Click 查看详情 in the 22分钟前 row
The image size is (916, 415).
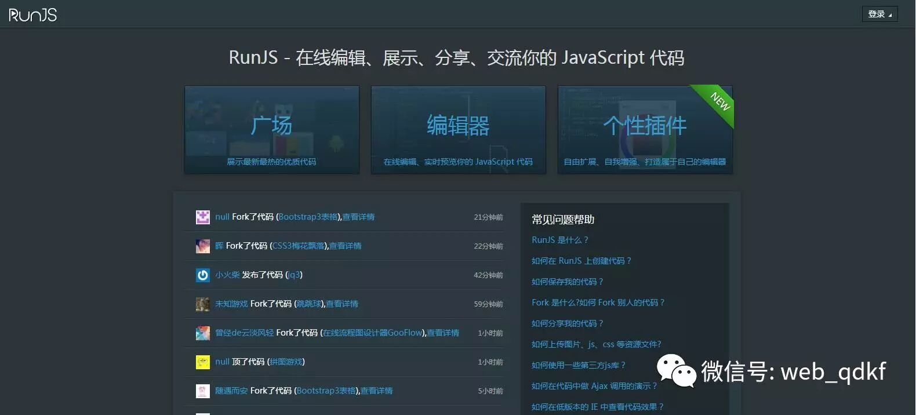tap(346, 246)
